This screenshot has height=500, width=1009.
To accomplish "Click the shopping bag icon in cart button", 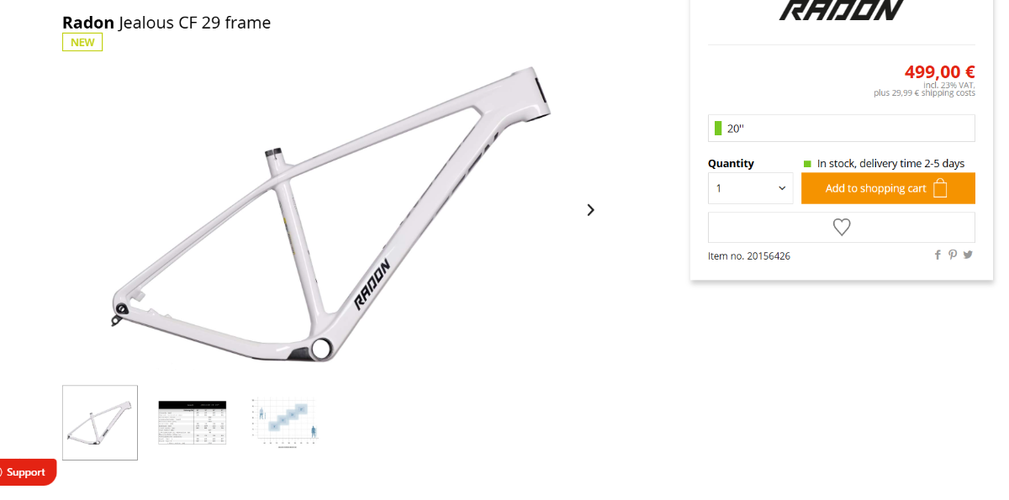I will [941, 188].
